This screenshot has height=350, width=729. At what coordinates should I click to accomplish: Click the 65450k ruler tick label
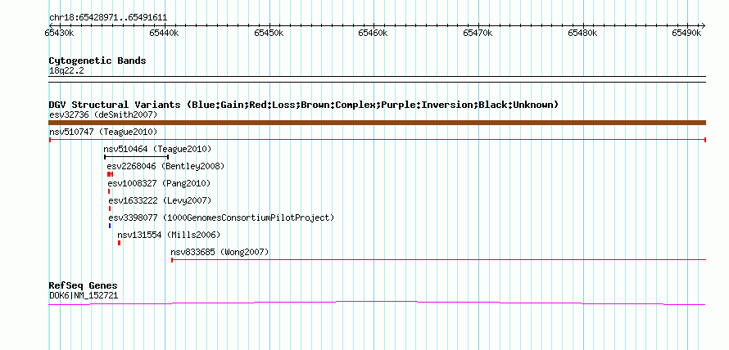point(269,33)
